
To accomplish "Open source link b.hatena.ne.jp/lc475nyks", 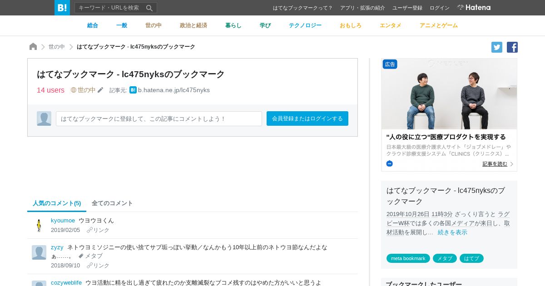I will click(x=174, y=90).
